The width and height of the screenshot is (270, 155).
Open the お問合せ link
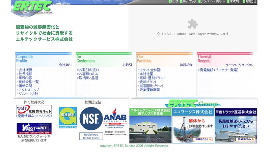pyautogui.click(x=249, y=2)
